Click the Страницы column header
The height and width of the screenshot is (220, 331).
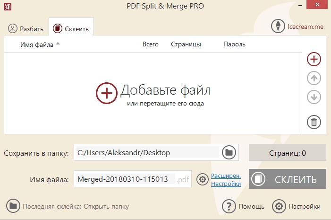(186, 44)
